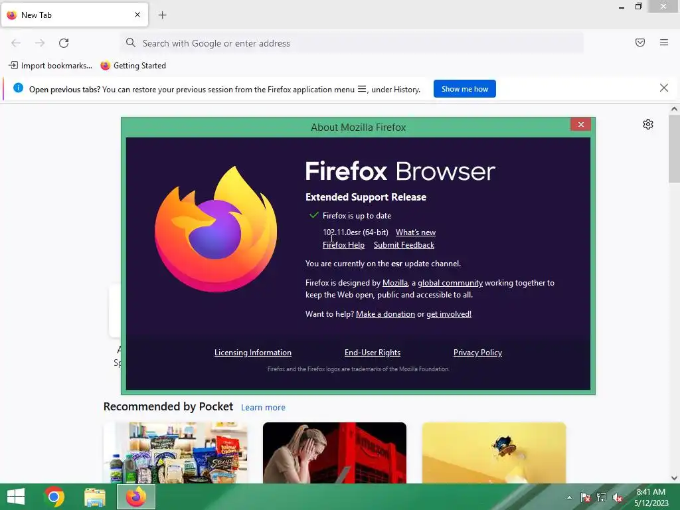Viewport: 680px width, 510px height.
Task: Click the blue info icon in notification bar
Action: pos(18,88)
